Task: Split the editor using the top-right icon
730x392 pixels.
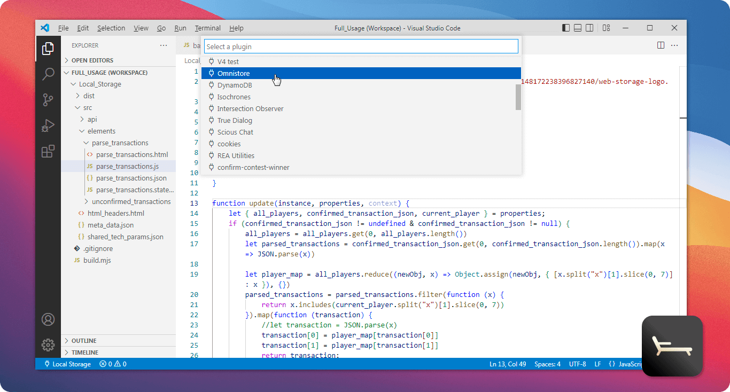Action: [x=661, y=46]
